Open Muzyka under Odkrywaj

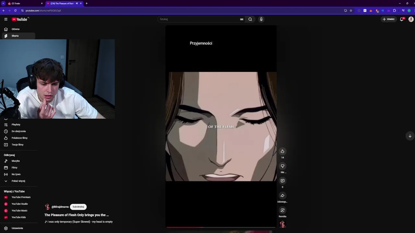tap(19, 161)
